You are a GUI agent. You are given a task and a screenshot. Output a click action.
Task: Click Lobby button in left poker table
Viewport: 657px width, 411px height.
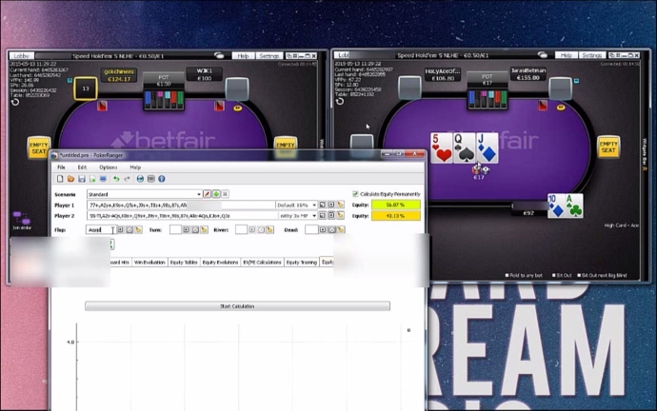21,56
